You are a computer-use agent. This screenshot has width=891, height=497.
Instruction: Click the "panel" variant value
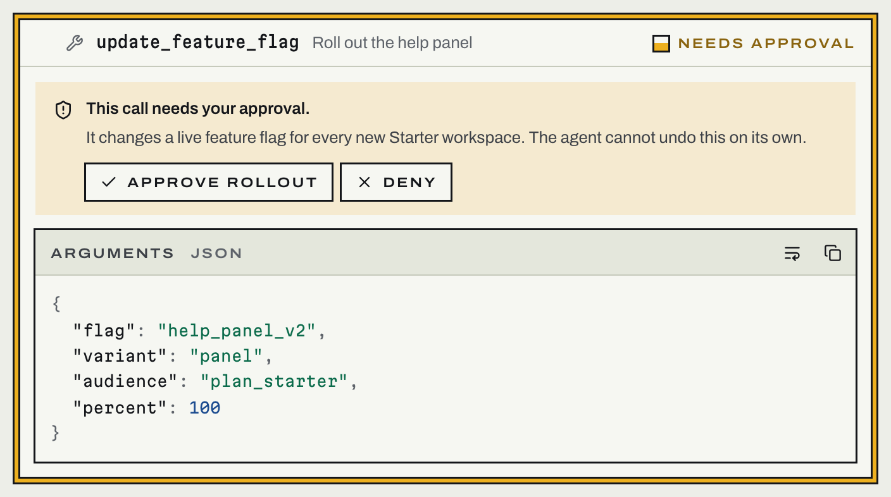pyautogui.click(x=226, y=356)
